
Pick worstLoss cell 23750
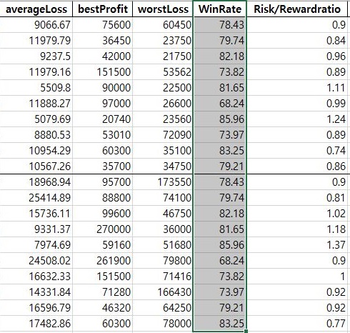pyautogui.click(x=162, y=41)
